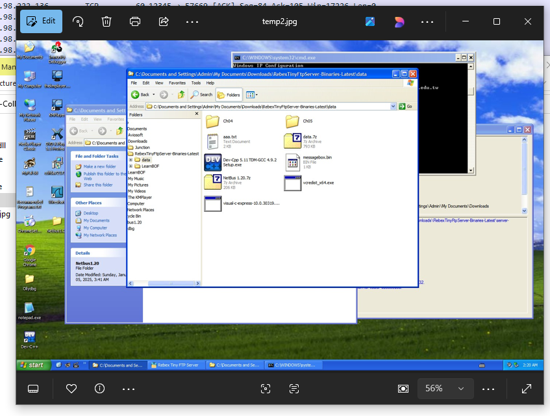Image resolution: width=550 pixels, height=416 pixels.
Task: Toggle the filmstrip view icon
Action: (x=34, y=389)
